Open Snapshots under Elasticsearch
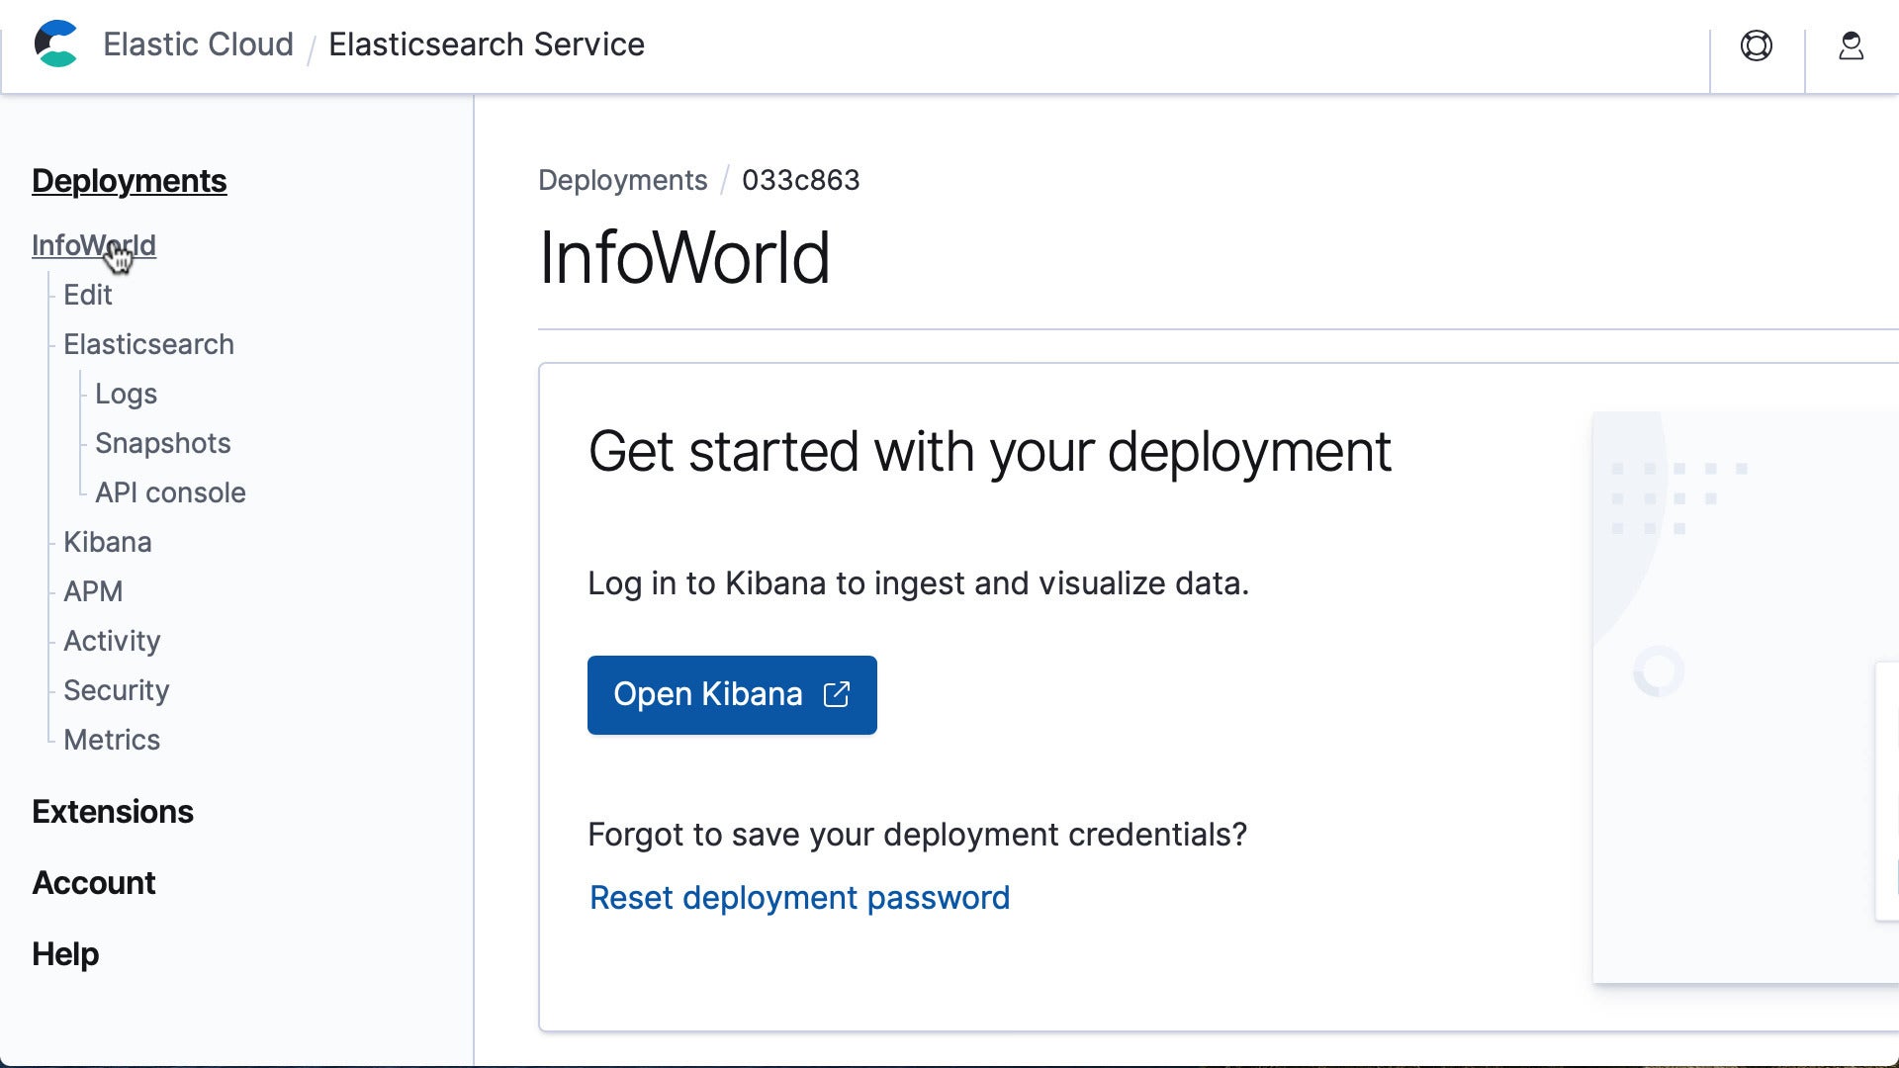1899x1068 pixels. tap(163, 443)
